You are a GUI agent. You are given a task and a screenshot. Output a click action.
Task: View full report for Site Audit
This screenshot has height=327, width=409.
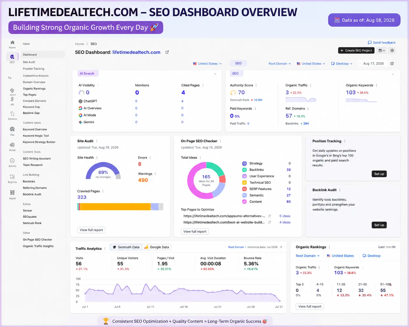point(91,230)
